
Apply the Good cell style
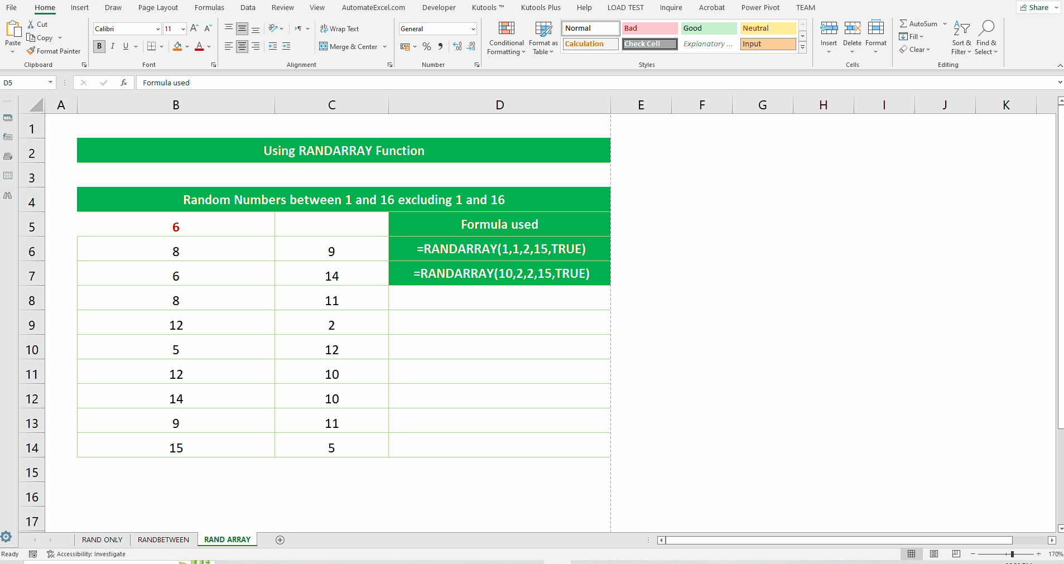[709, 28]
